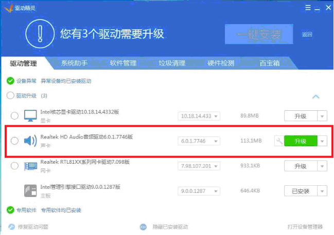Click the 驱动精灵 logo icon
The height and width of the screenshot is (235, 334).
pyautogui.click(x=9, y=8)
